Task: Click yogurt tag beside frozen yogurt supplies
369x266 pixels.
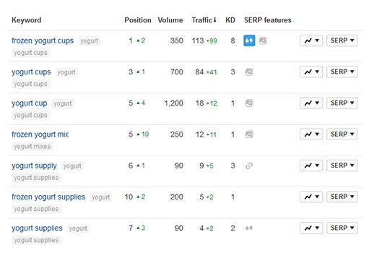Action: [x=101, y=197]
